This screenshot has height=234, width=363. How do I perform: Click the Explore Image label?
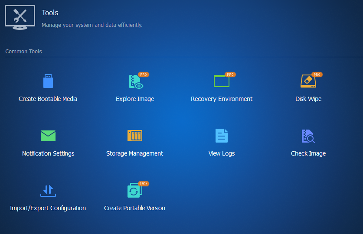point(135,99)
